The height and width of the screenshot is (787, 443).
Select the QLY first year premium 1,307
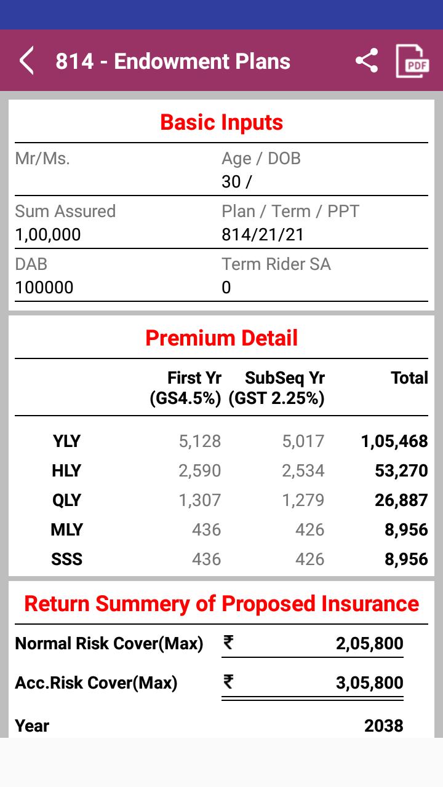point(200,500)
